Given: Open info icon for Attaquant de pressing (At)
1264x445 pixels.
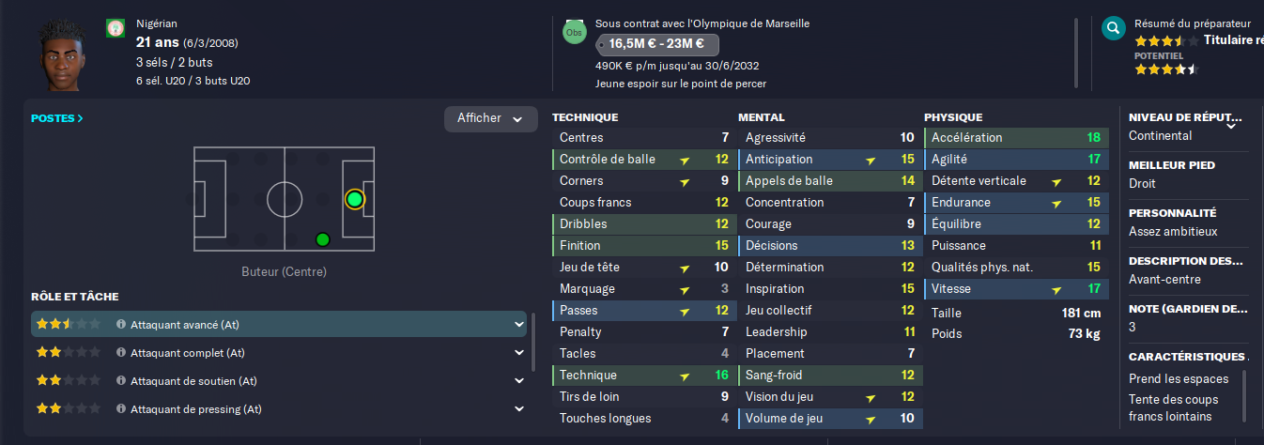Looking at the screenshot, I should pos(121,409).
